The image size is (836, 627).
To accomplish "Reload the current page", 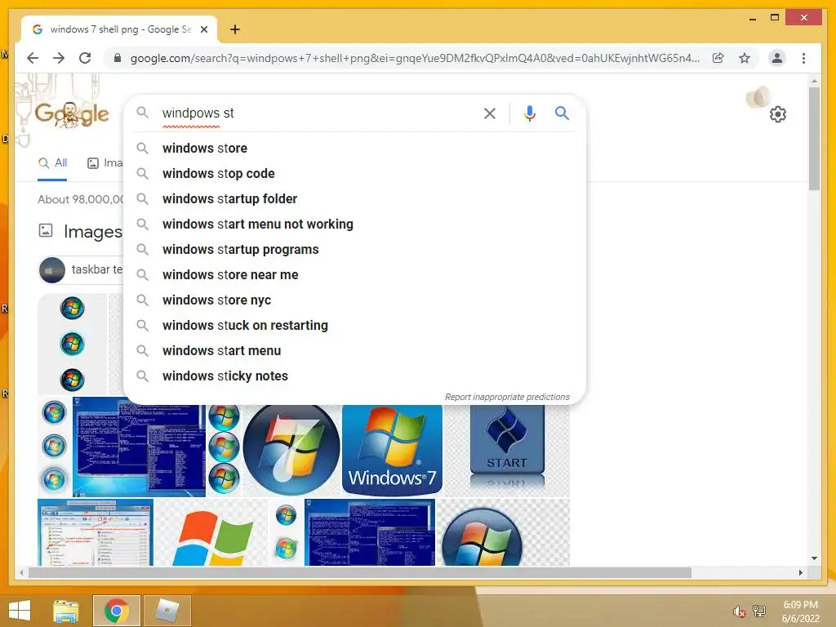I will (x=85, y=58).
